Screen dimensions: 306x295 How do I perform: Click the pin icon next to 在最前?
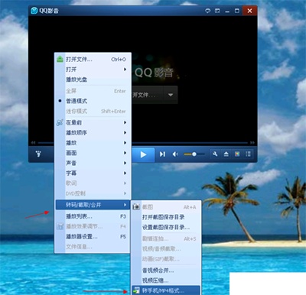(60, 122)
